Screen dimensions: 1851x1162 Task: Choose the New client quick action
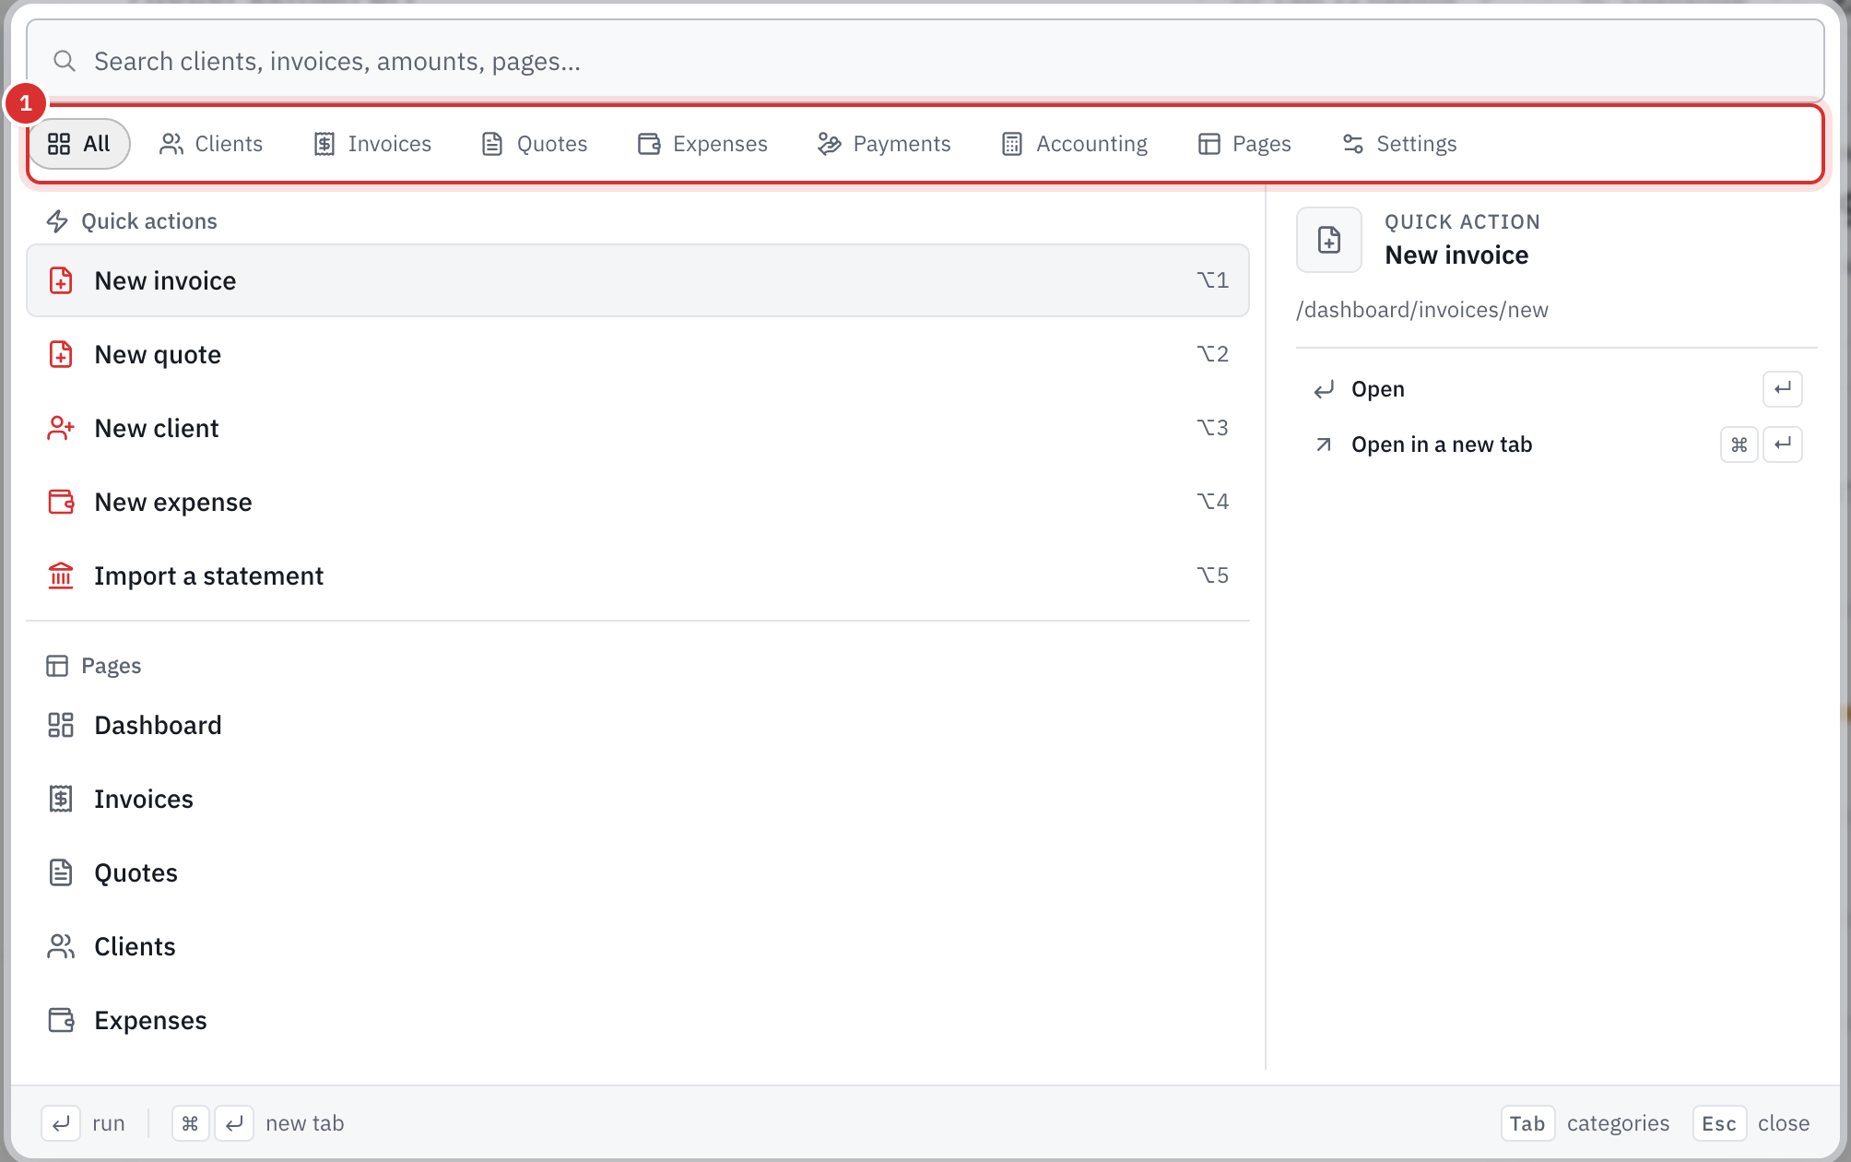pyautogui.click(x=638, y=428)
